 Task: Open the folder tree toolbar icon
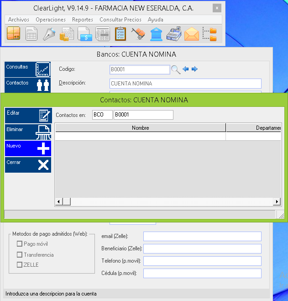(209, 34)
